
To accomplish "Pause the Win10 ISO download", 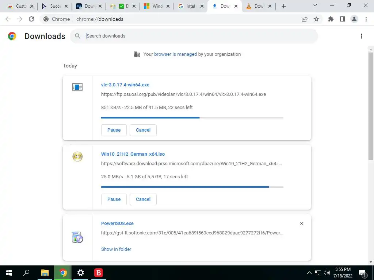I will tap(114, 199).
